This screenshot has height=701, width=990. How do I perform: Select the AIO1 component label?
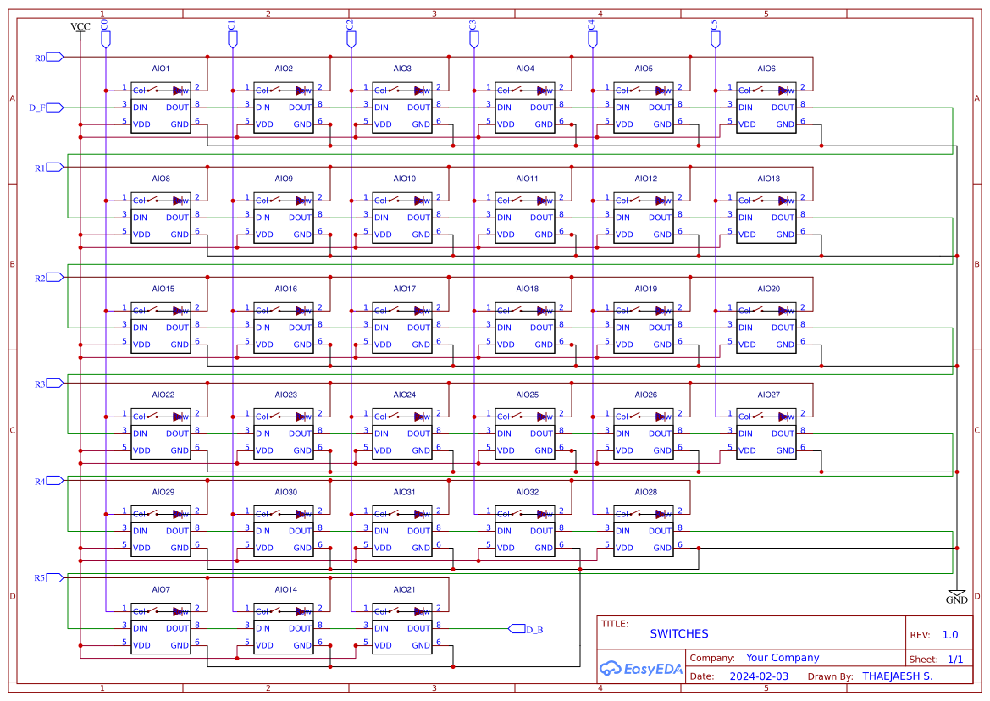point(161,69)
